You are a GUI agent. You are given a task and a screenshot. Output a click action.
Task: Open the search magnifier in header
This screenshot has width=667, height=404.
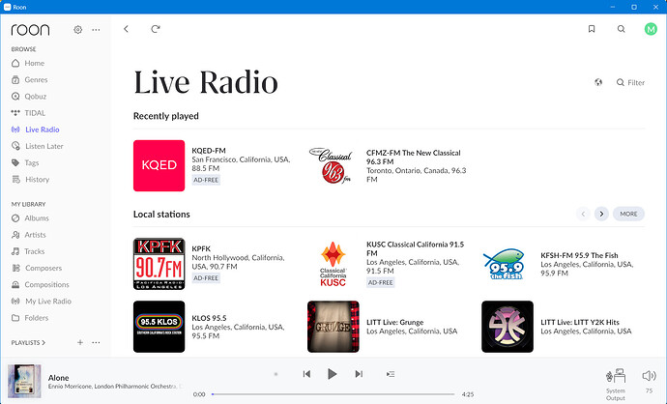pyautogui.click(x=621, y=29)
